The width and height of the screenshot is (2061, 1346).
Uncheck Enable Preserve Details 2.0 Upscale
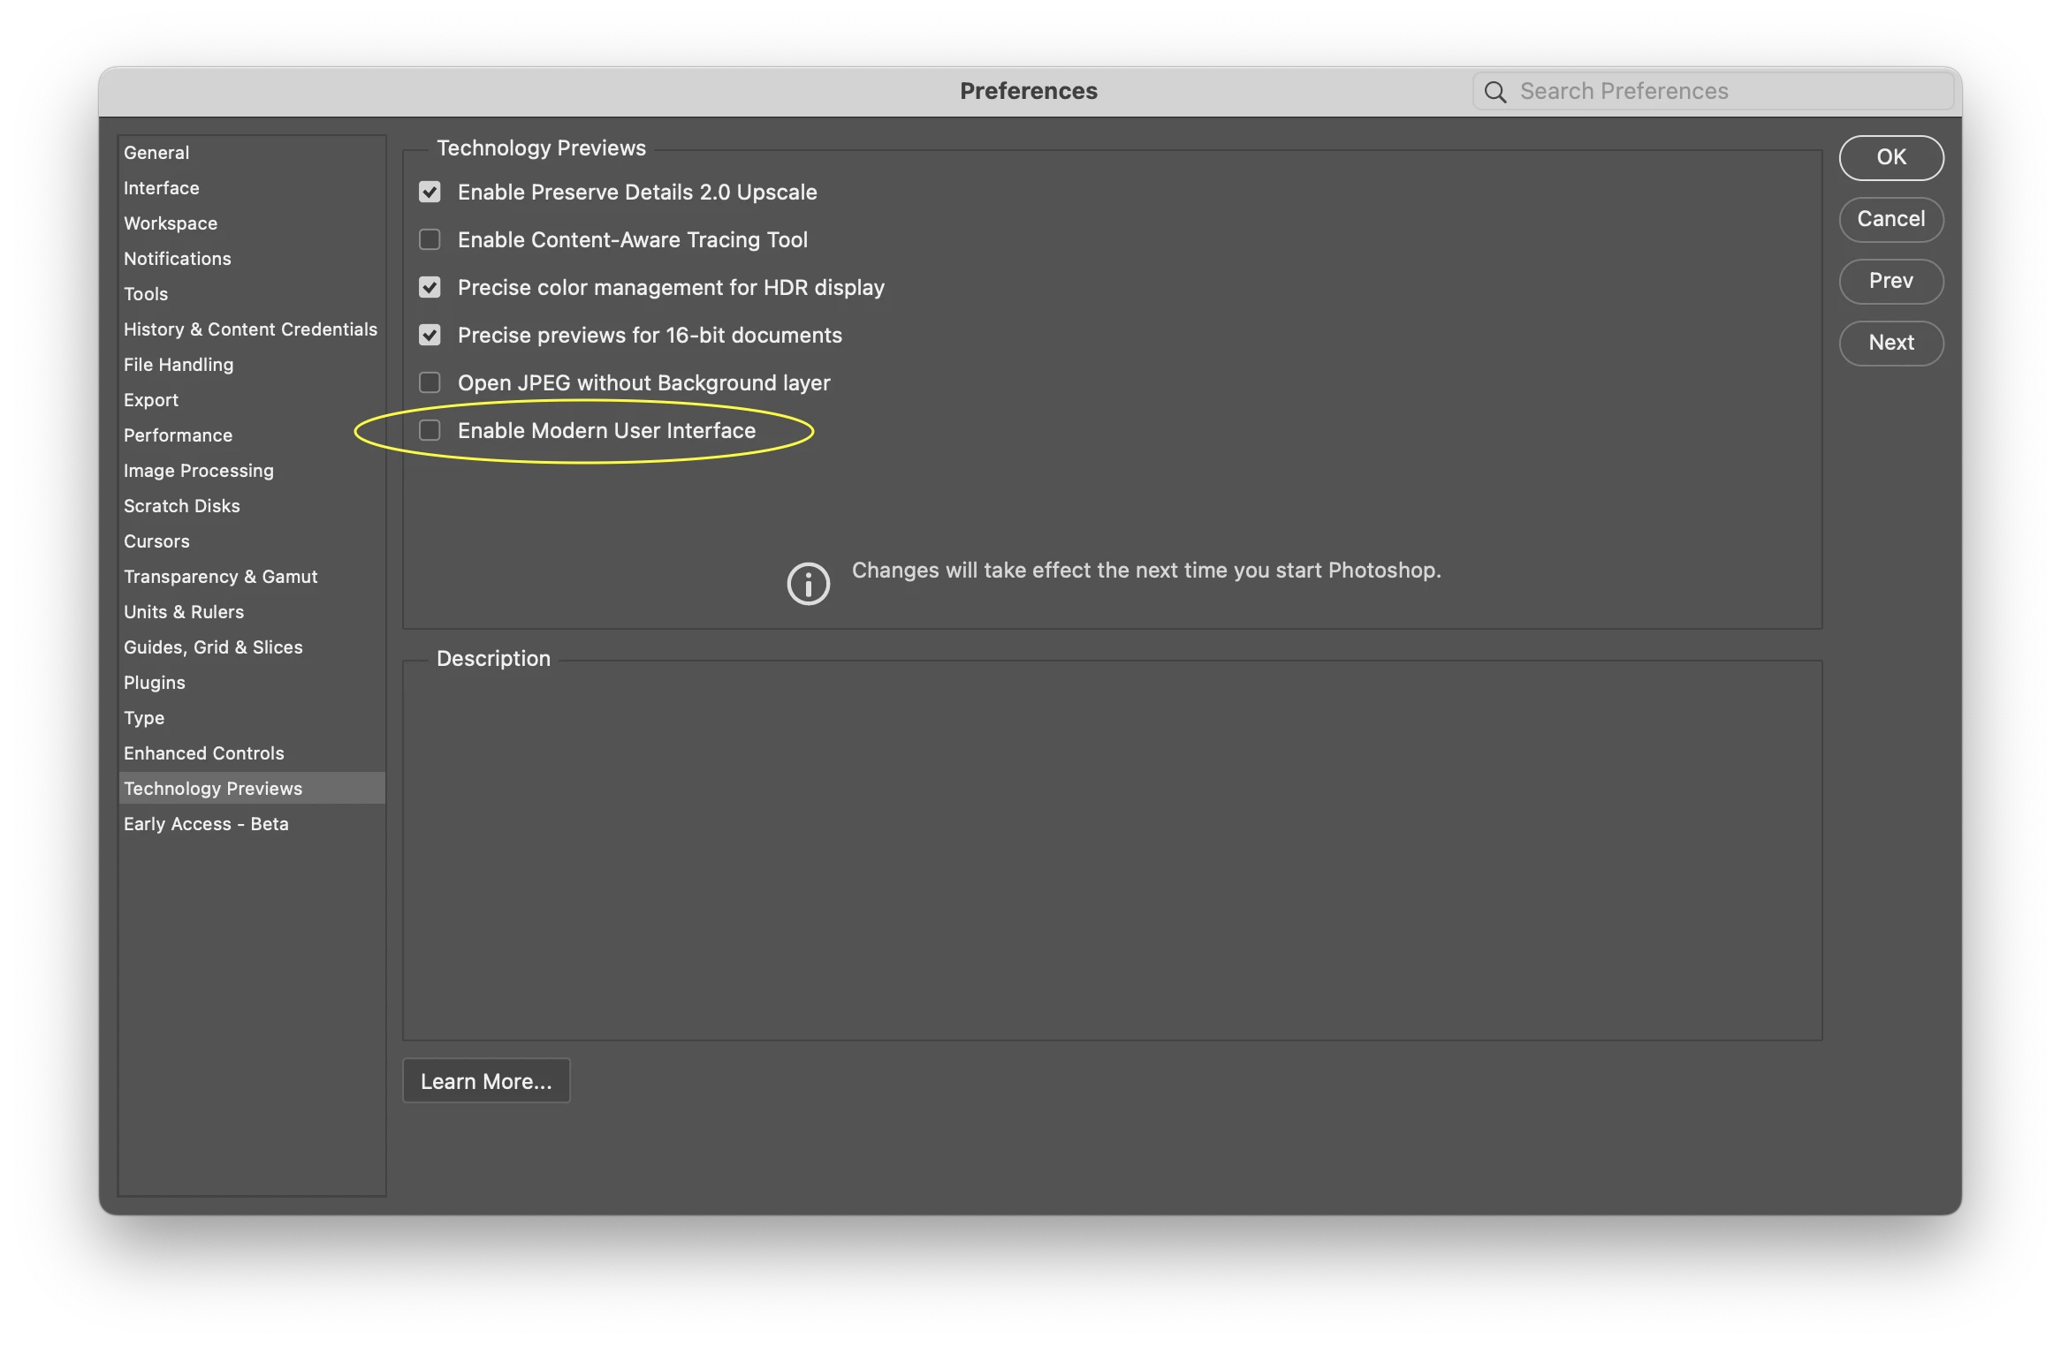430,193
